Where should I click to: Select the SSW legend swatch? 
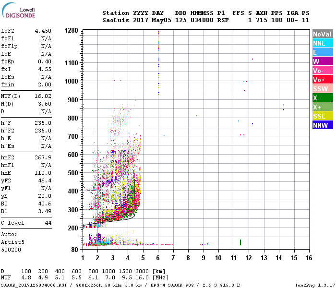pos(323,89)
